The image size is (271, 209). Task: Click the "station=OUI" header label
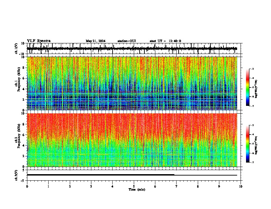(x=127, y=41)
